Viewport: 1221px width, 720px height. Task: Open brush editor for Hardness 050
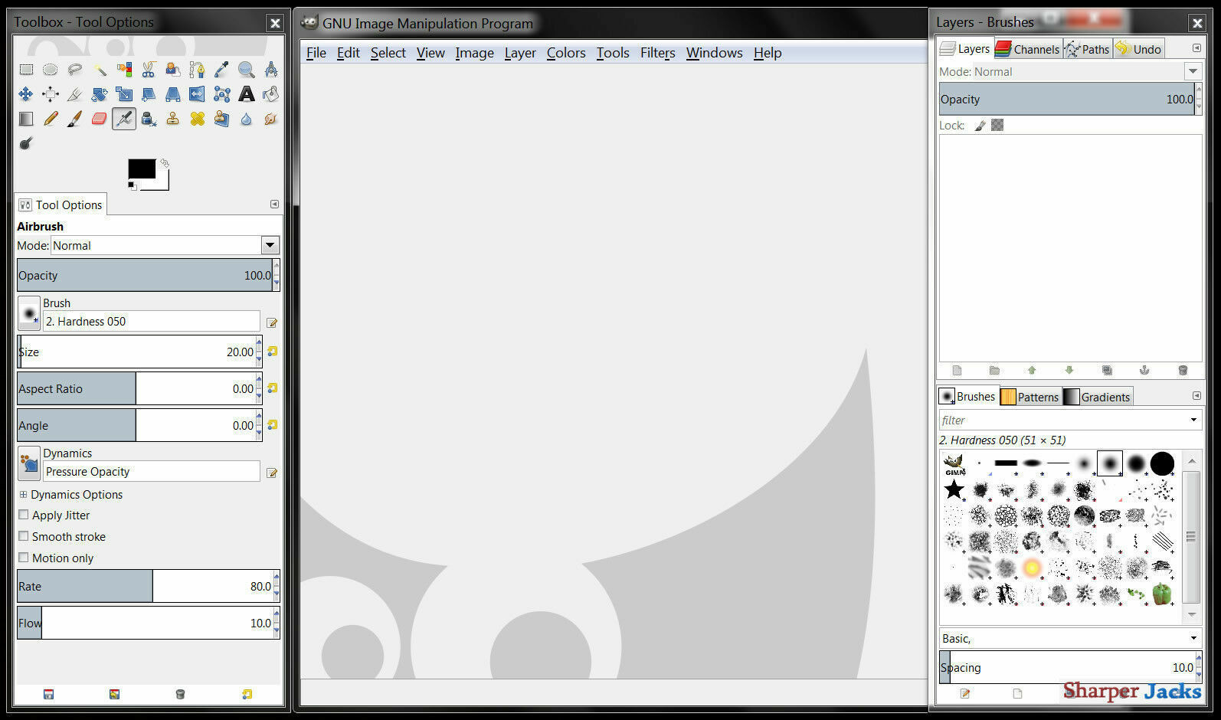[272, 322]
